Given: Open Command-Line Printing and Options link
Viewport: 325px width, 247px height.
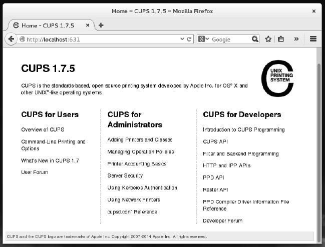Looking at the screenshot, I should [x=53, y=145].
